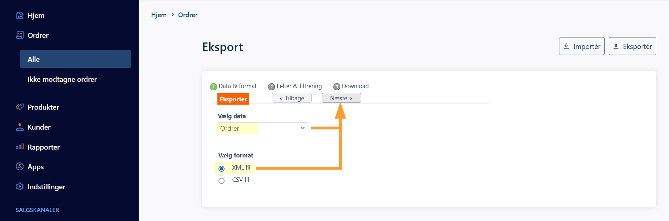Image resolution: width=669 pixels, height=221 pixels.
Task: Click the Apps icon in sidebar
Action: pyautogui.click(x=20, y=166)
